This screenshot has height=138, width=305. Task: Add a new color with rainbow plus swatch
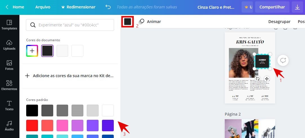point(32,51)
